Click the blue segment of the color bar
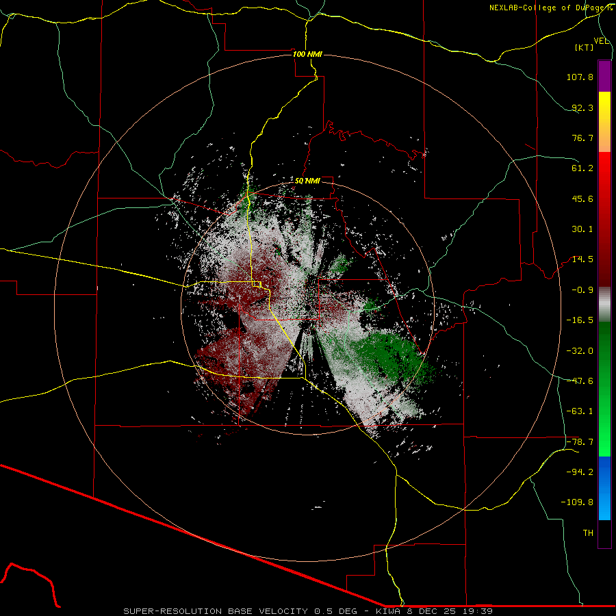 (604, 488)
